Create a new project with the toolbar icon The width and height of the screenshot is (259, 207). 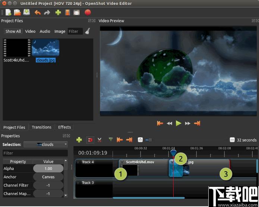click(x=8, y=12)
